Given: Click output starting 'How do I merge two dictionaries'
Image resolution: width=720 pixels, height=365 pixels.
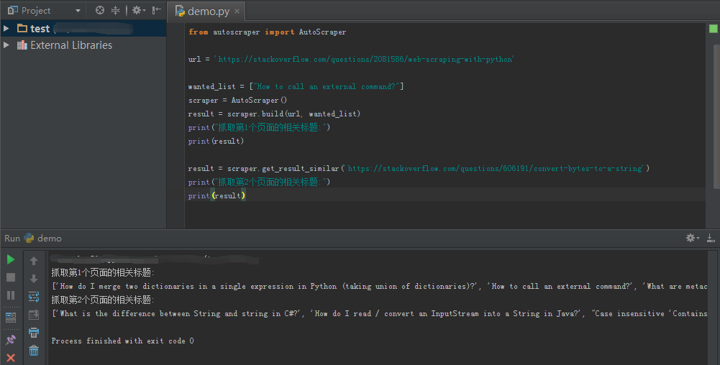Looking at the screenshot, I should pyautogui.click(x=379, y=286).
